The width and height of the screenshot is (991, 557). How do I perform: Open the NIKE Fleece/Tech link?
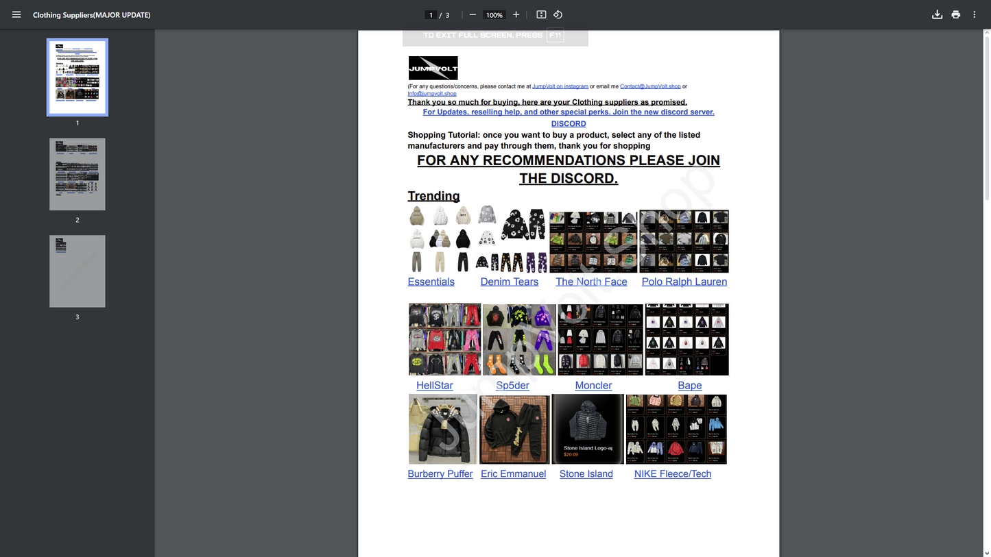click(673, 474)
